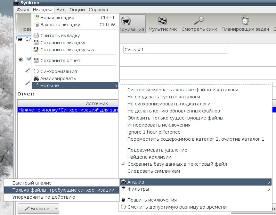This screenshot has height=215, width=276.
Task: Open the Справка menu
Action: point(98,10)
